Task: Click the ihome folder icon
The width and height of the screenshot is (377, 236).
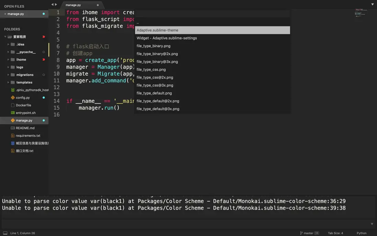Action: (13, 60)
